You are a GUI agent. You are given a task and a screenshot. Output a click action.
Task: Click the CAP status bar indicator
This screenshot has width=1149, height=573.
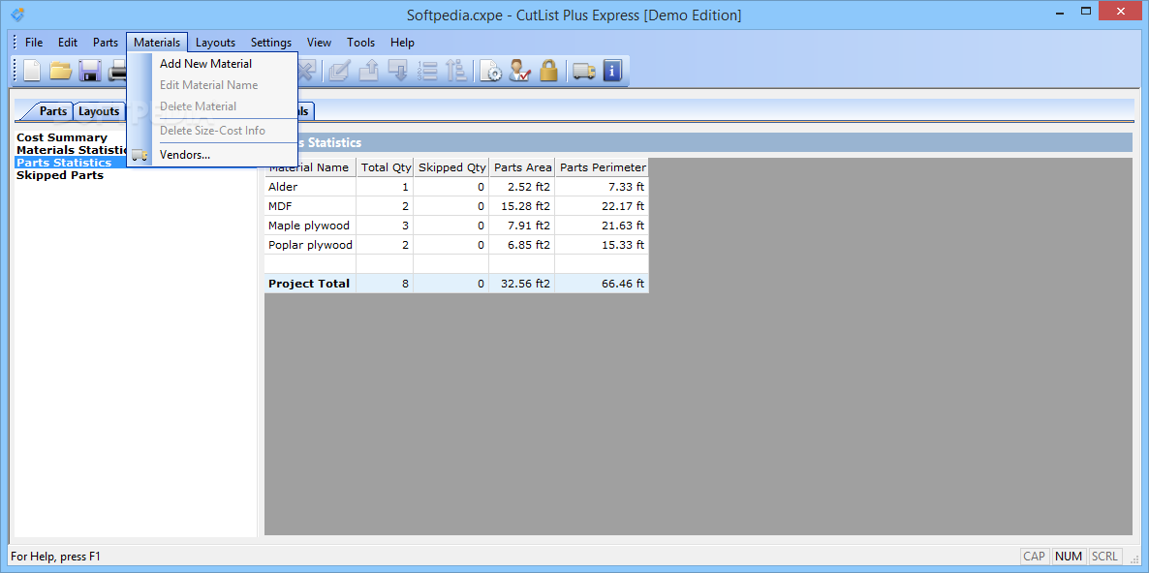coord(1034,557)
